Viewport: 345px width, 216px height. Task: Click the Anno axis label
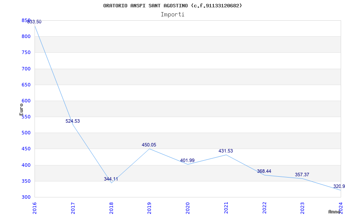pos(334,212)
